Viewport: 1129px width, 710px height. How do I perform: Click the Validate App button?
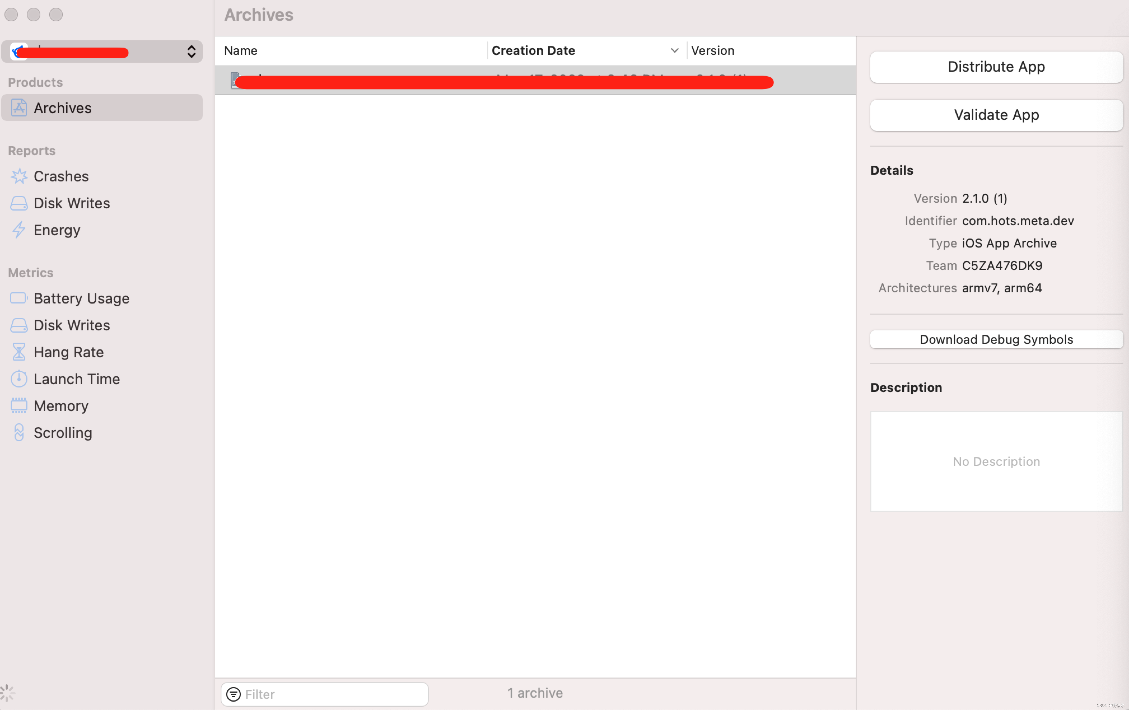click(x=996, y=115)
